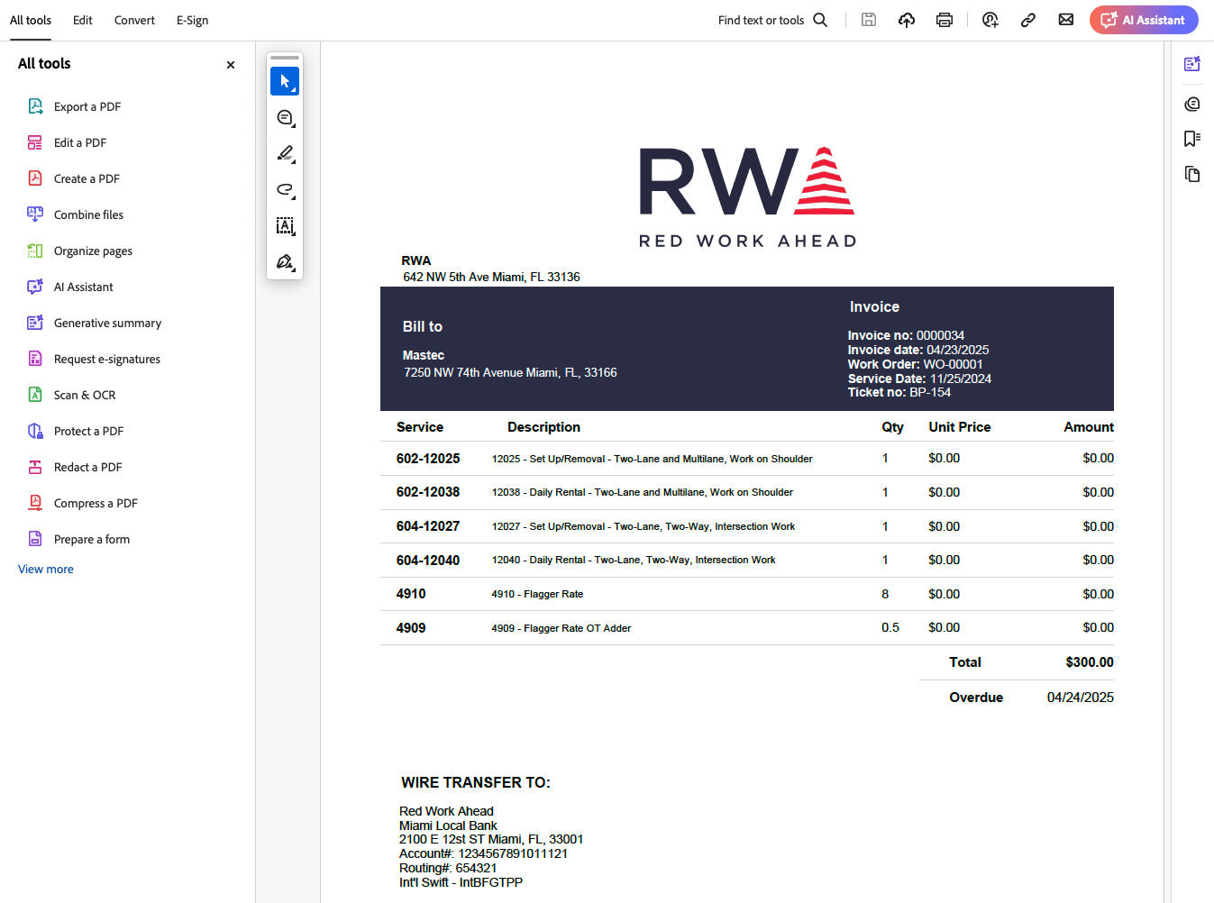Viewport: 1214px width, 903px height.
Task: Select the highlighter pen tool
Action: click(x=284, y=154)
